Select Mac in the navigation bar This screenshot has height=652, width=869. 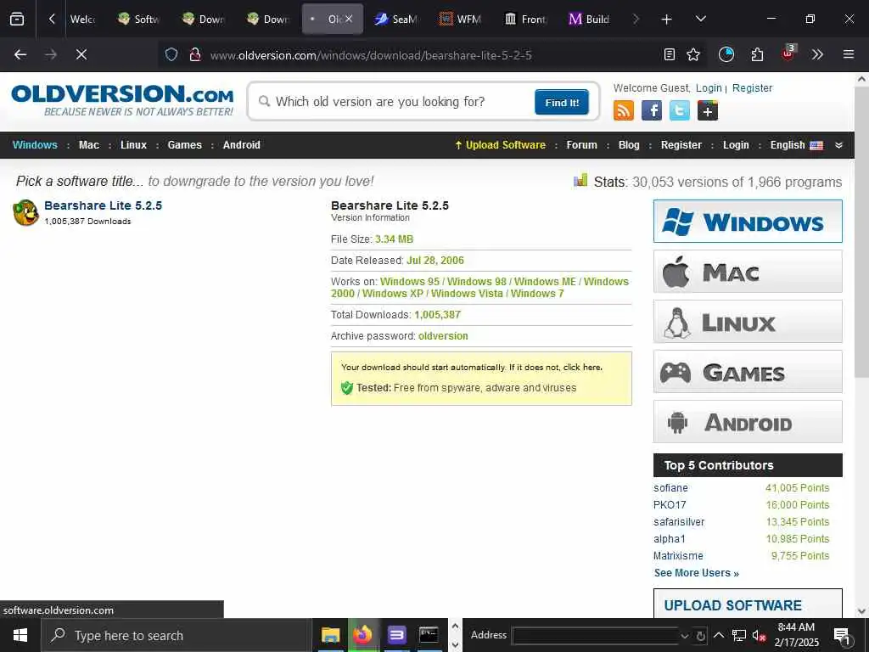click(x=88, y=145)
